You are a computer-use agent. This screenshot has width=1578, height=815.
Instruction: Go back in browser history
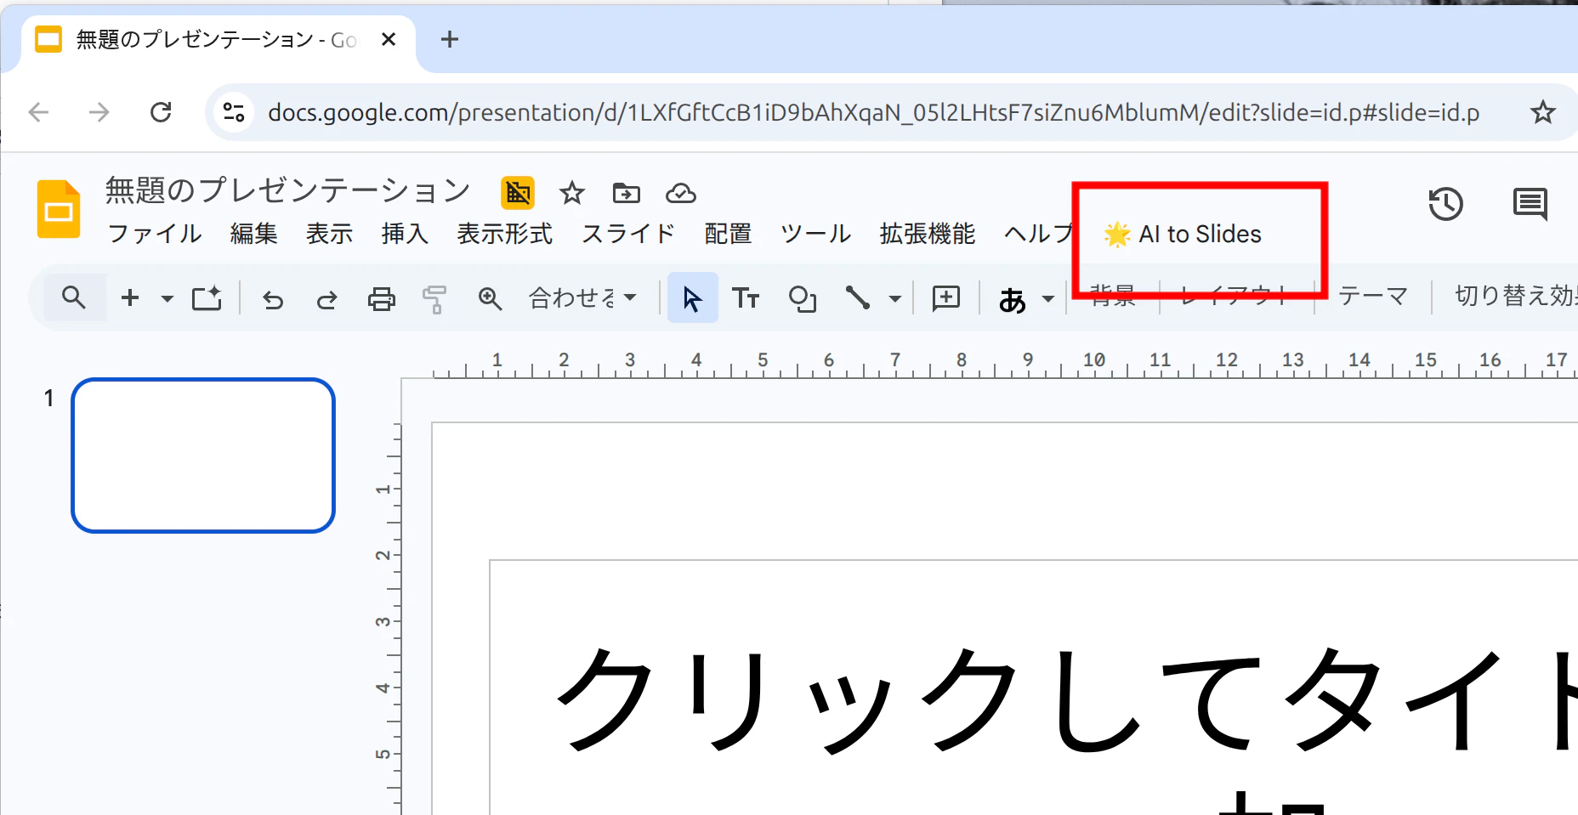coord(39,112)
